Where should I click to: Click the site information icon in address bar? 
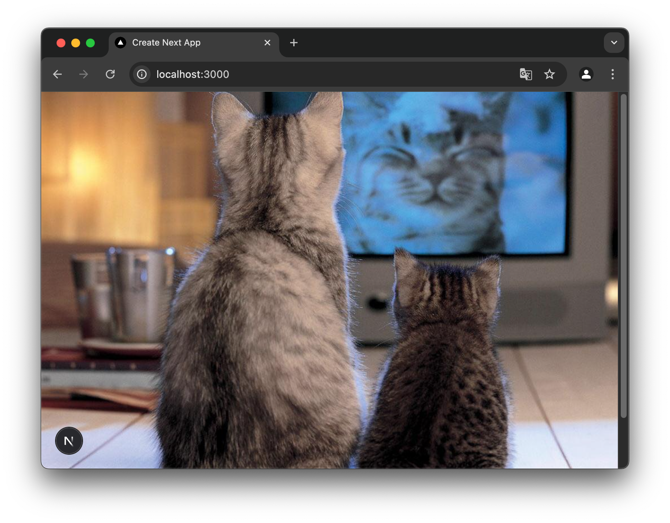(141, 74)
